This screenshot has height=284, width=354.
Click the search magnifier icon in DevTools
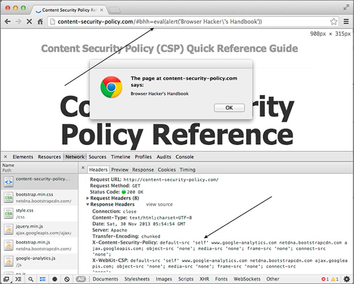pyautogui.click(x=31, y=279)
